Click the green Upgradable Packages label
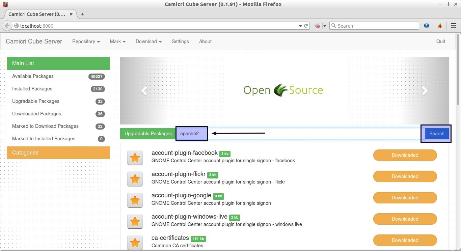 [x=148, y=134]
